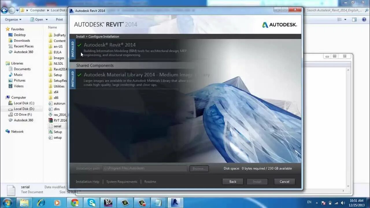
Task: Select CD Drive (F:) in navigation pane
Action: point(23,114)
